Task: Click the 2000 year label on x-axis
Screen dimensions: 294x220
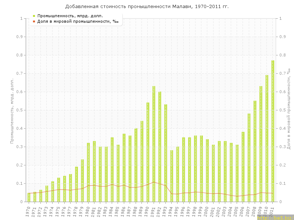Action: 207,210
